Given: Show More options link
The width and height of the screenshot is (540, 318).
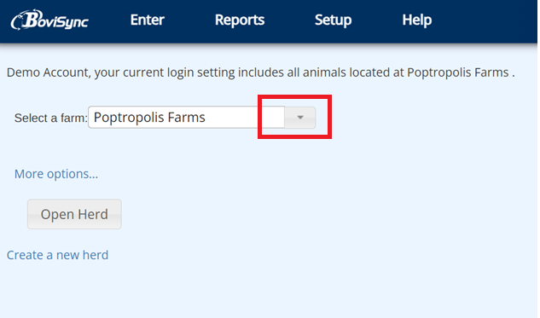Looking at the screenshot, I should 56,174.
